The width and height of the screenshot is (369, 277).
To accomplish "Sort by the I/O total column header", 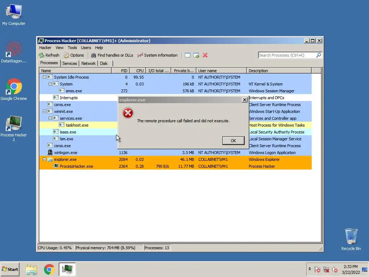I will tap(159, 71).
